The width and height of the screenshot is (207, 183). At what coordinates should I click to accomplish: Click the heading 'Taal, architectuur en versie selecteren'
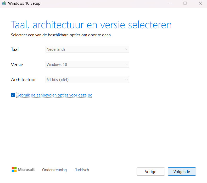(91, 25)
